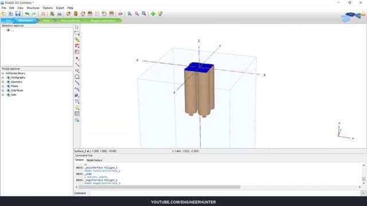The width and height of the screenshot is (367, 206).
Task: Expand the Attributes library node
Action: coord(3,73)
